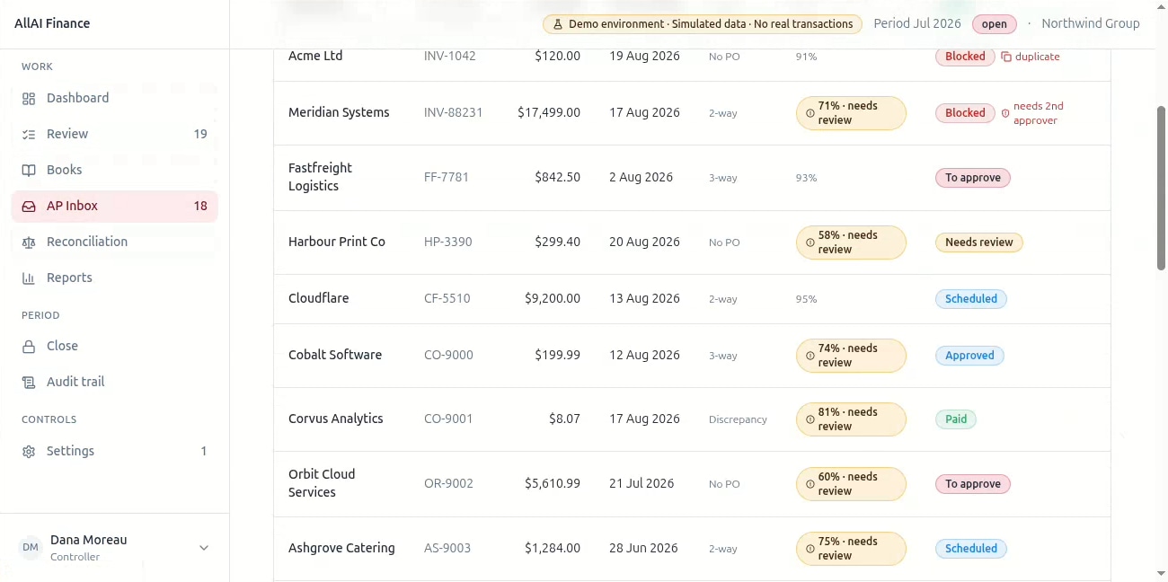Click the Reports bar chart icon
The height and width of the screenshot is (582, 1168).
click(x=29, y=278)
